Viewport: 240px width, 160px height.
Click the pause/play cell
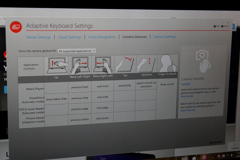125,85
